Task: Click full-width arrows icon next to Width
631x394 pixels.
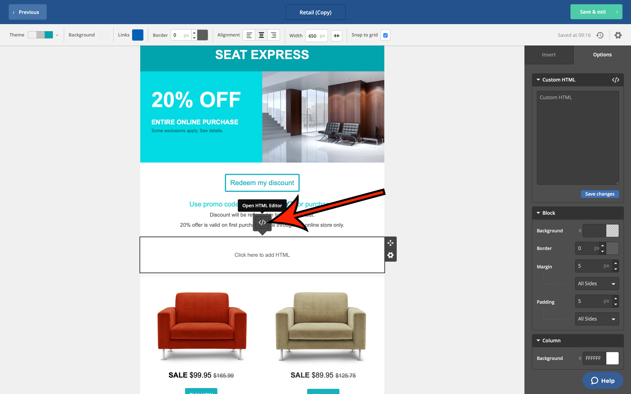Action: click(x=337, y=36)
